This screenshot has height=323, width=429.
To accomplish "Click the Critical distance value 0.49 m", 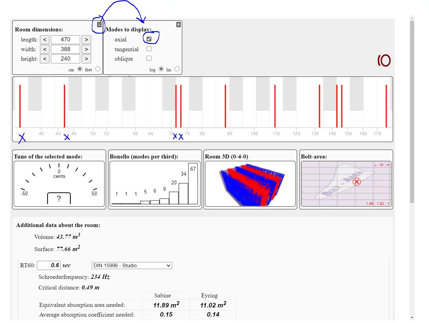I will pos(90,288).
